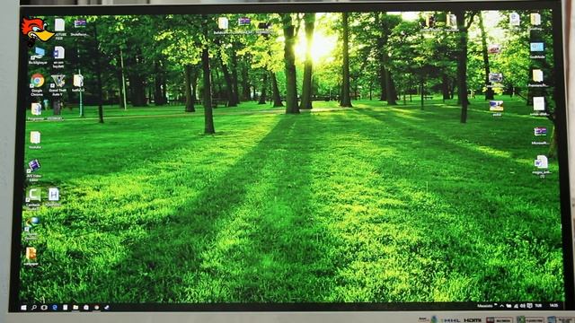Open the Microsoft thumbnail desktop icon
The width and height of the screenshot is (575, 323).
coord(540,132)
